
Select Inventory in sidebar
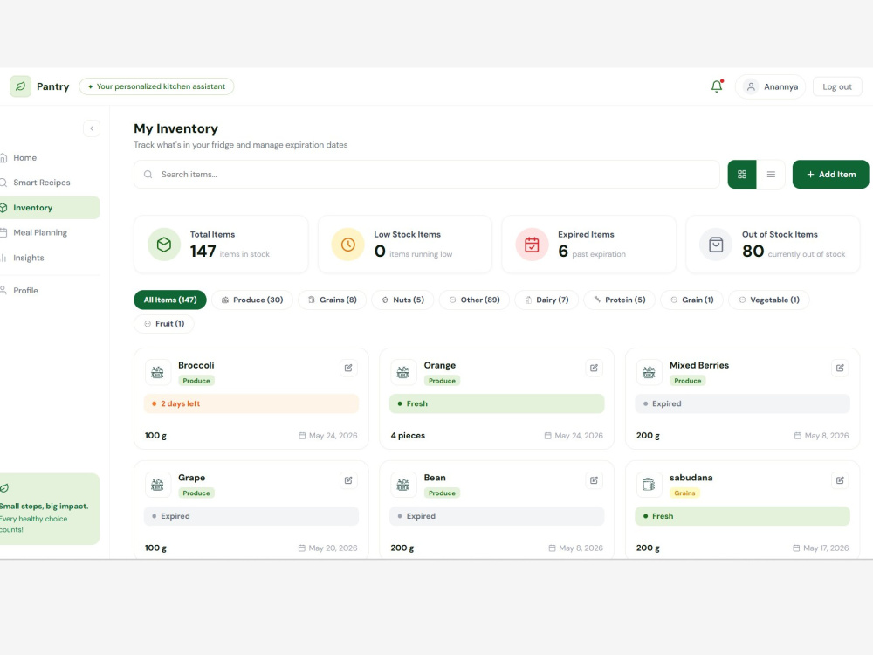[x=49, y=208]
